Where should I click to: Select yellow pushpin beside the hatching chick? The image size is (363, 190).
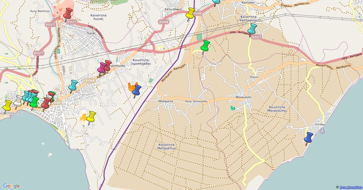click(x=91, y=117)
